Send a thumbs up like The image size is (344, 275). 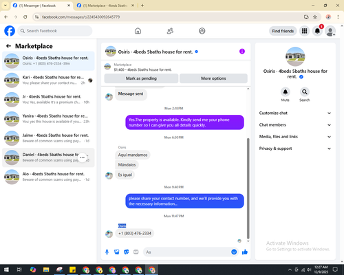245,252
